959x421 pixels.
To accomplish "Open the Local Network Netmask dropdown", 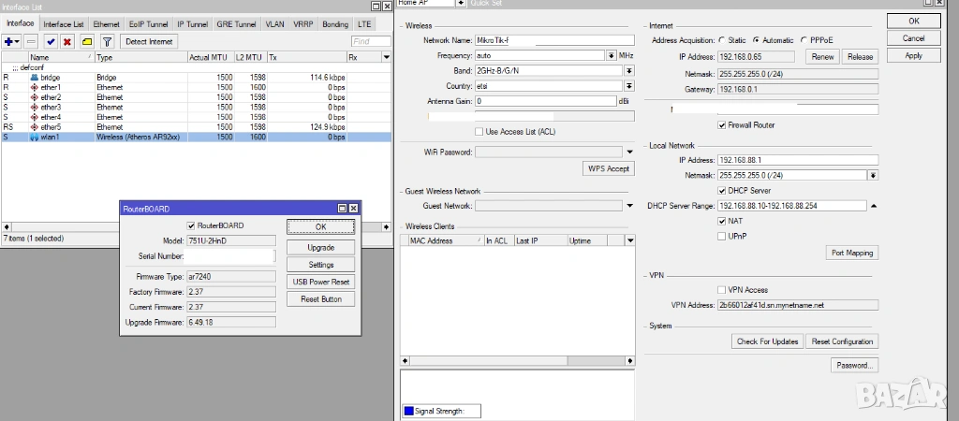I will 873,175.
